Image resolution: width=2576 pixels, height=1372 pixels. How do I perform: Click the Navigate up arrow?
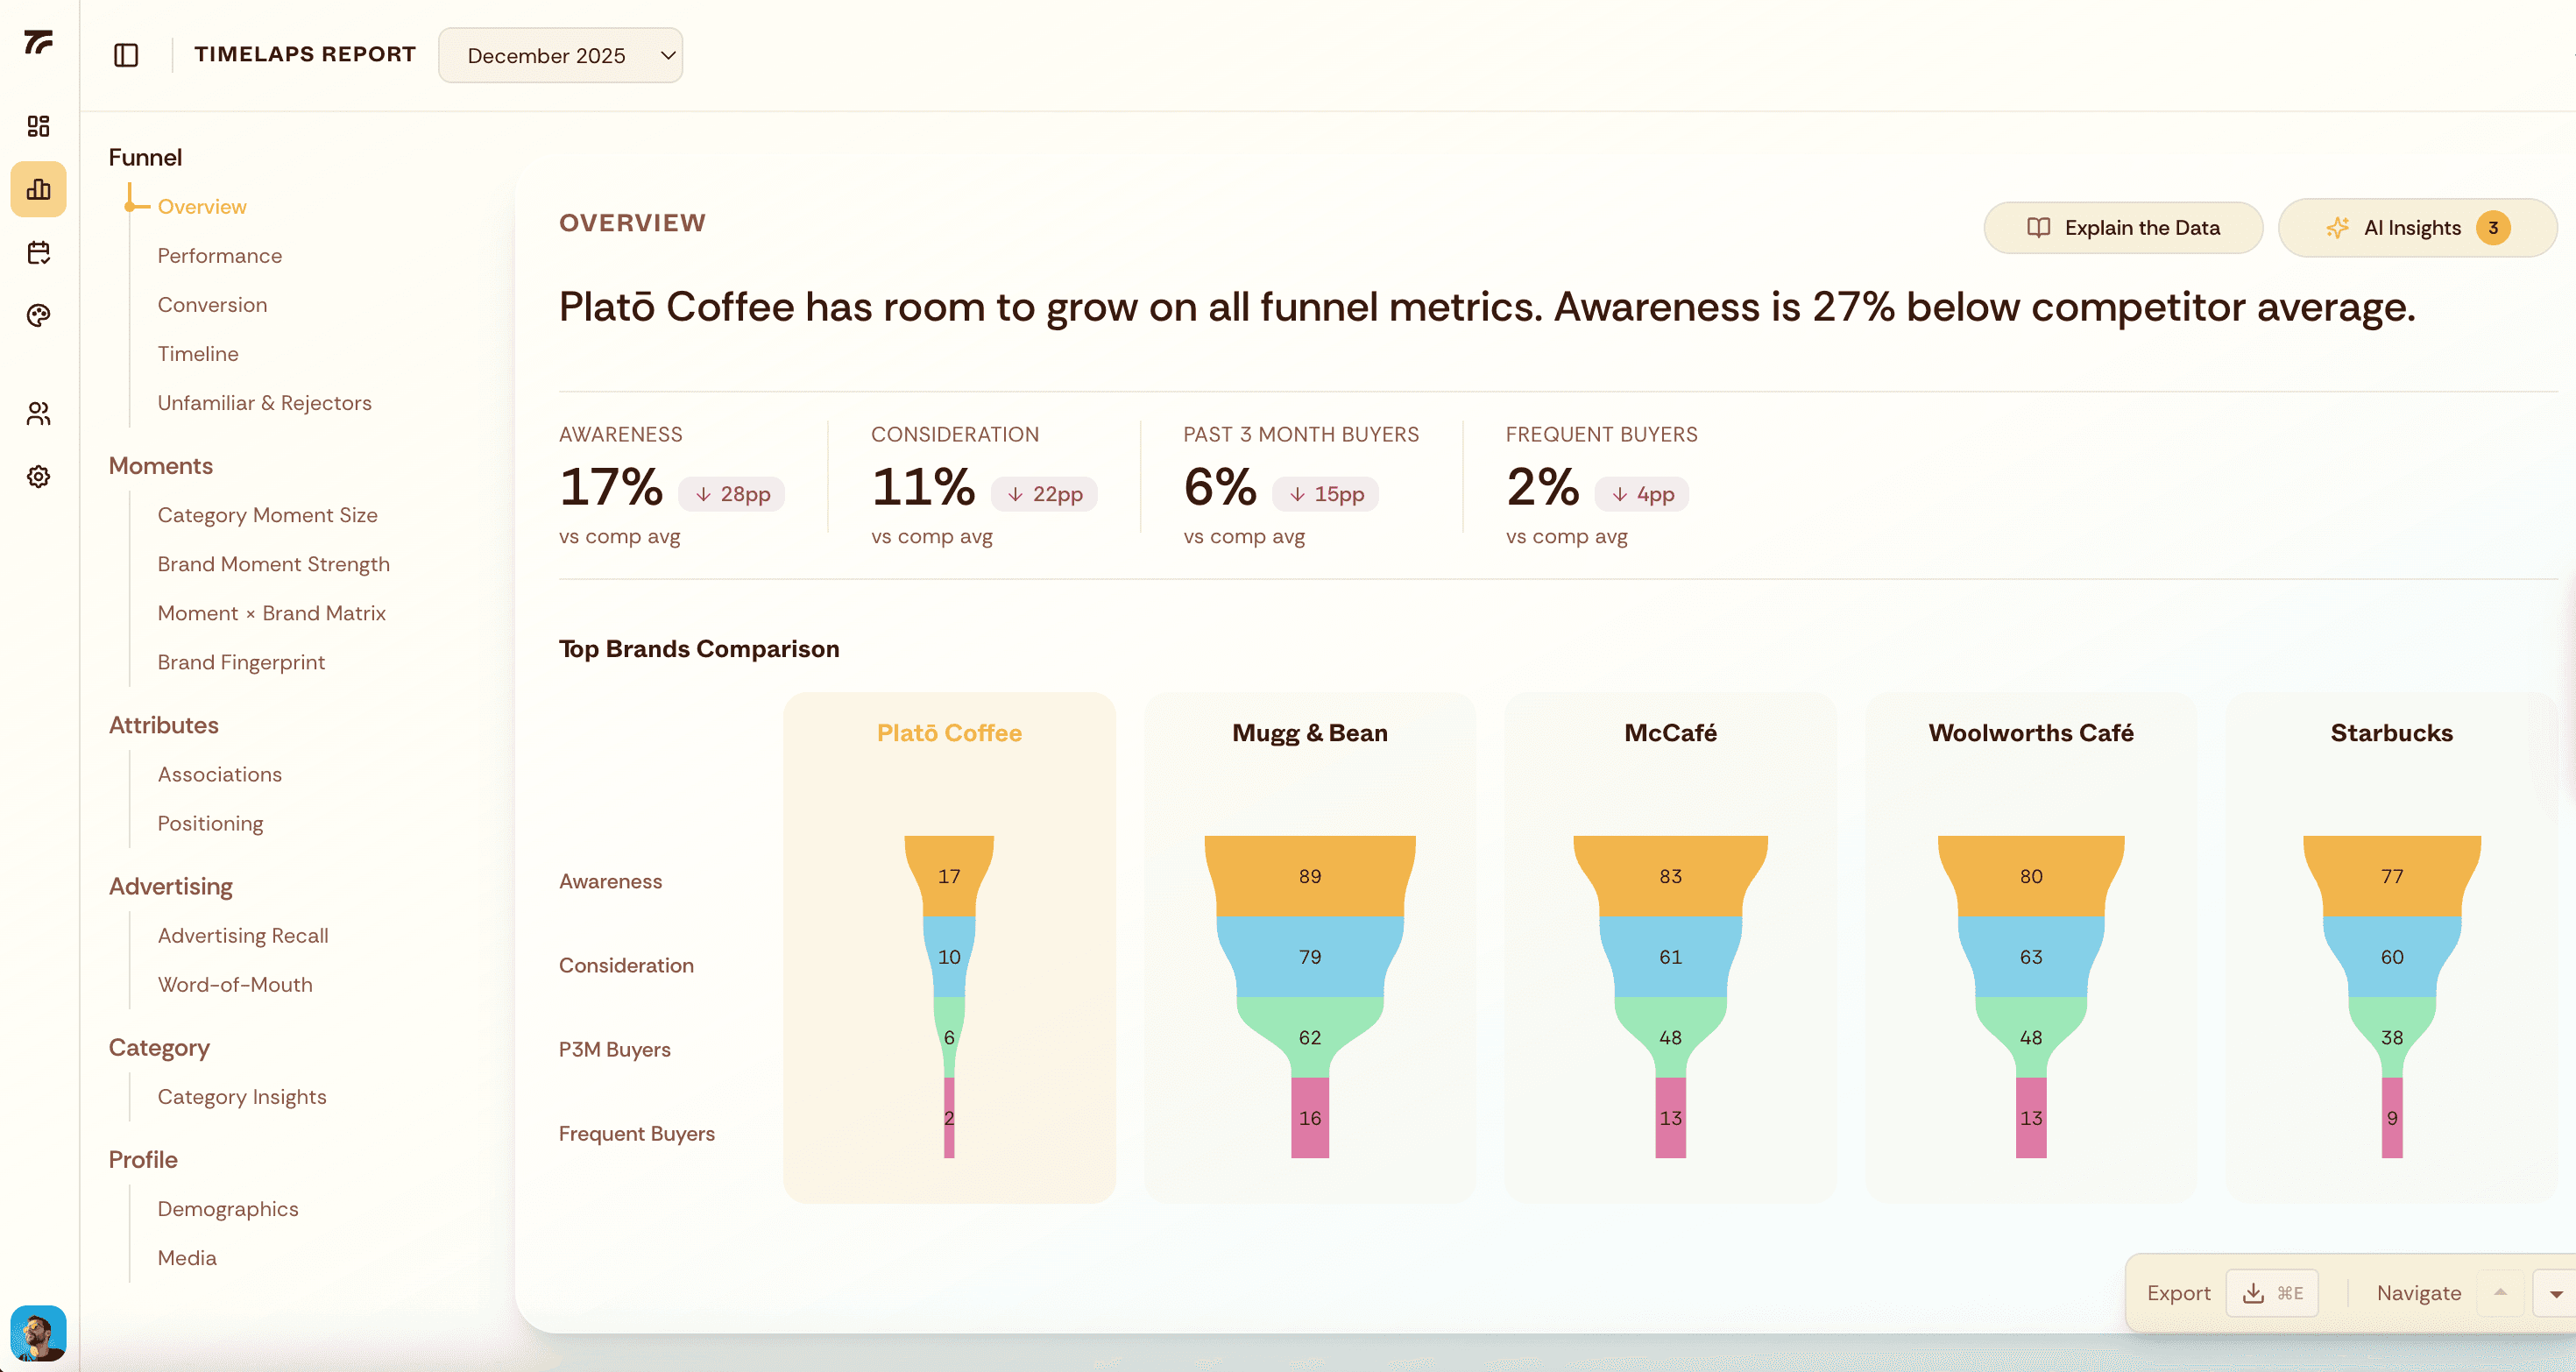(2500, 1293)
